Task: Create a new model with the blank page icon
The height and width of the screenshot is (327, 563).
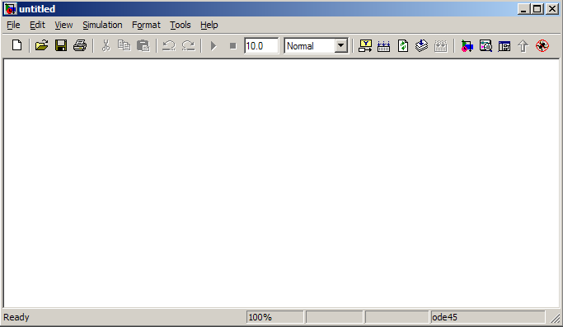Action: [16, 45]
